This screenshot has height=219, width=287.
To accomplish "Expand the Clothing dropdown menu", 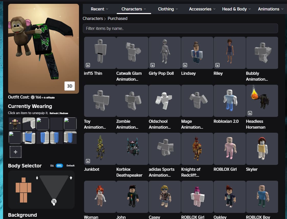I will (168, 9).
